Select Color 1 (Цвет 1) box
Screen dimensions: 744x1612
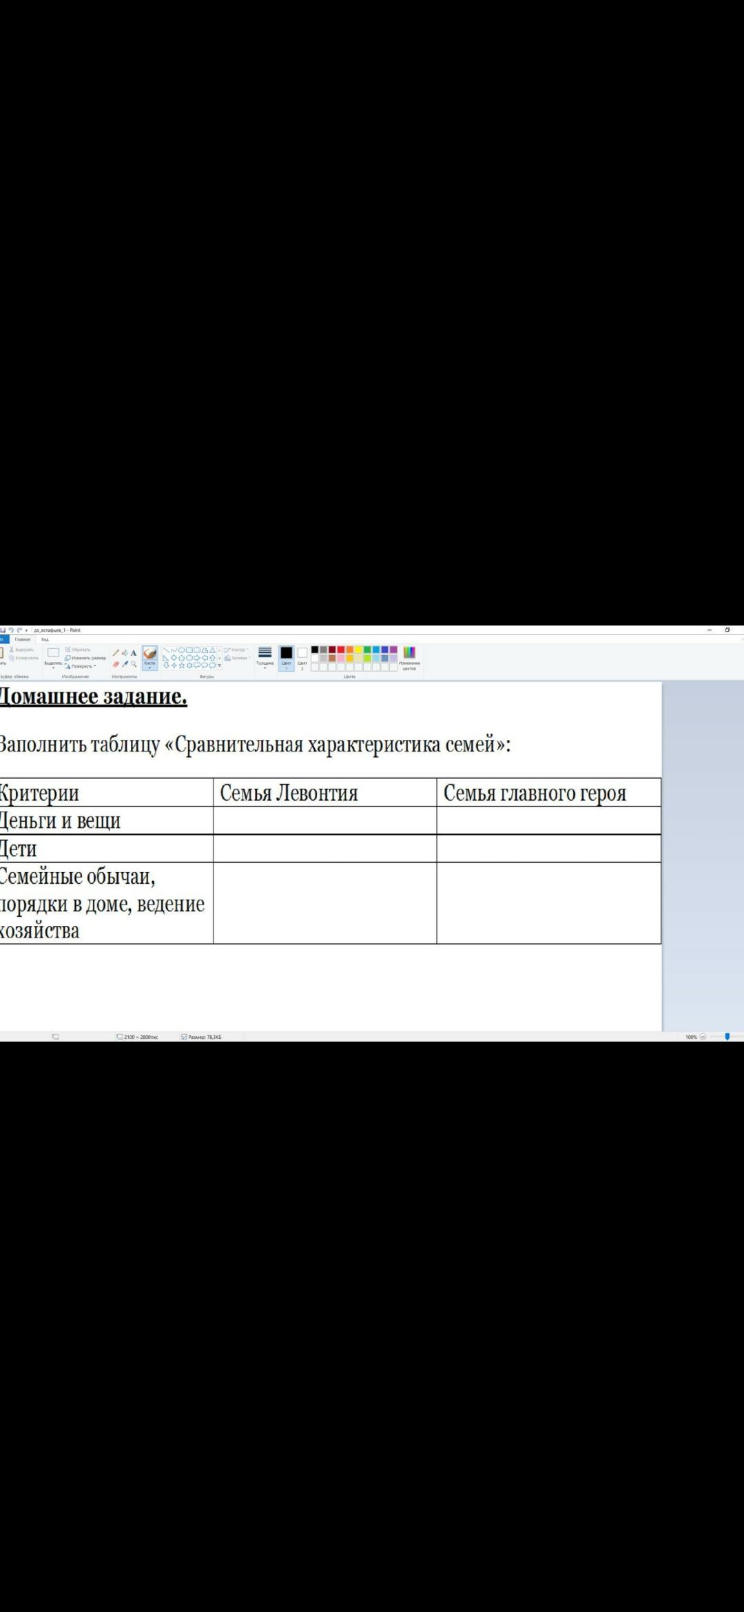(x=287, y=659)
